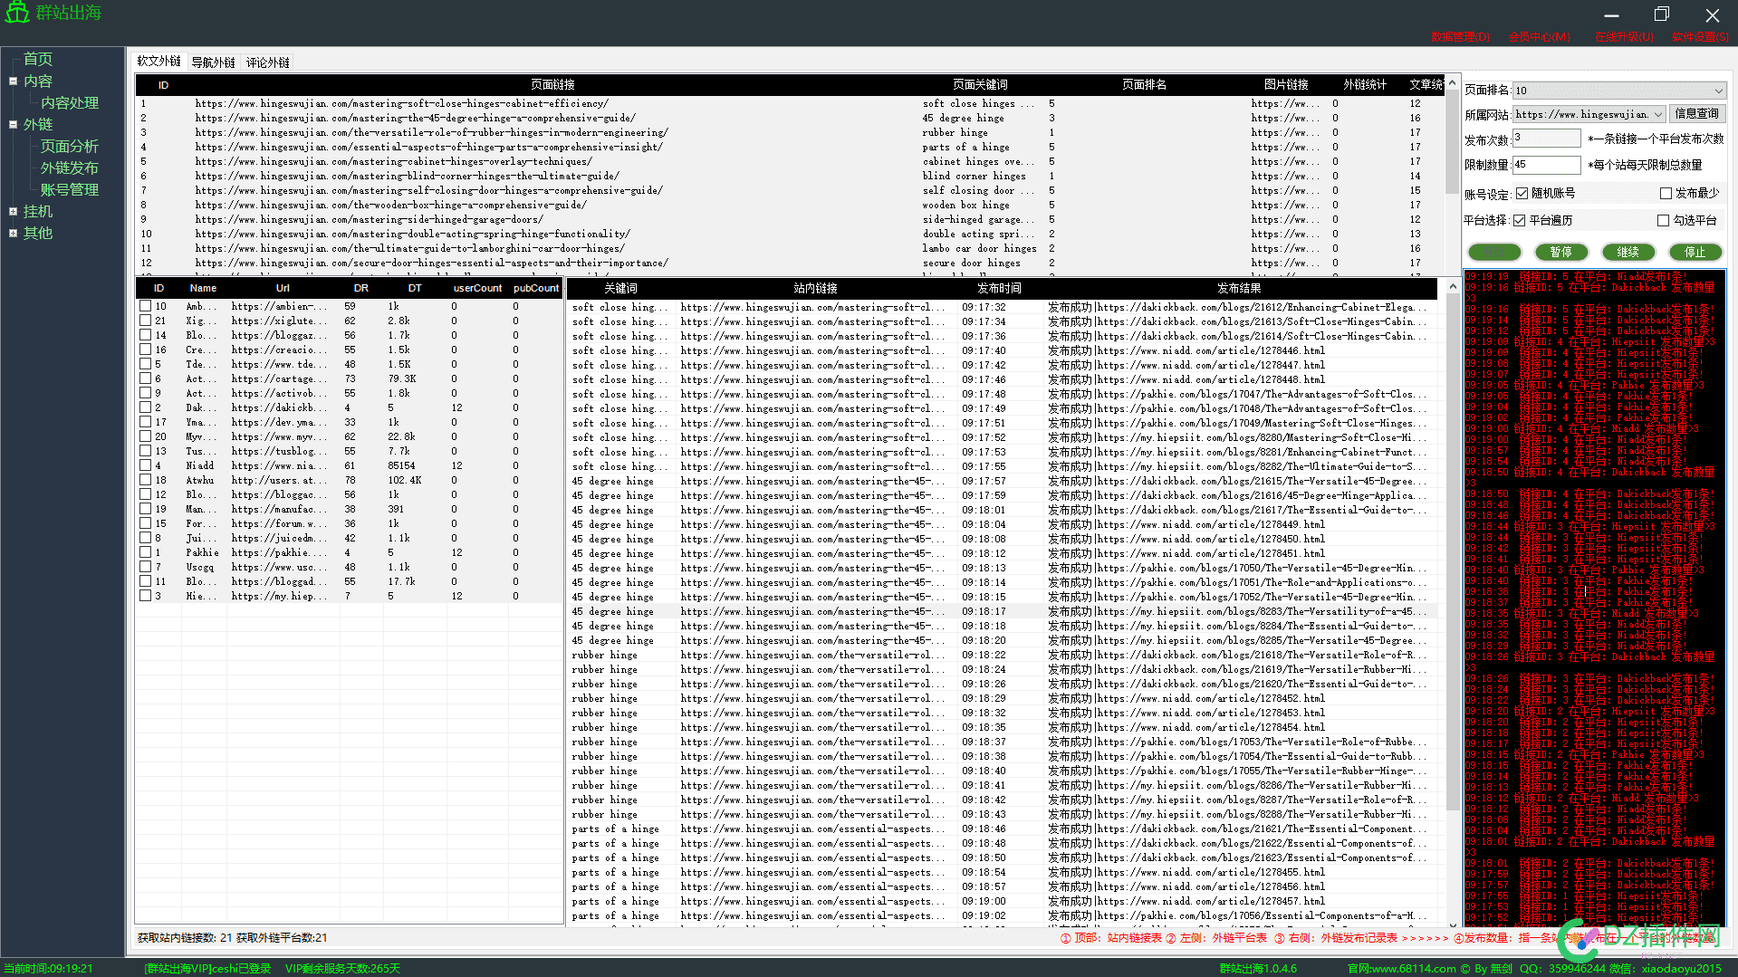Click the green 继续 button
1738x977 pixels.
tap(1628, 252)
